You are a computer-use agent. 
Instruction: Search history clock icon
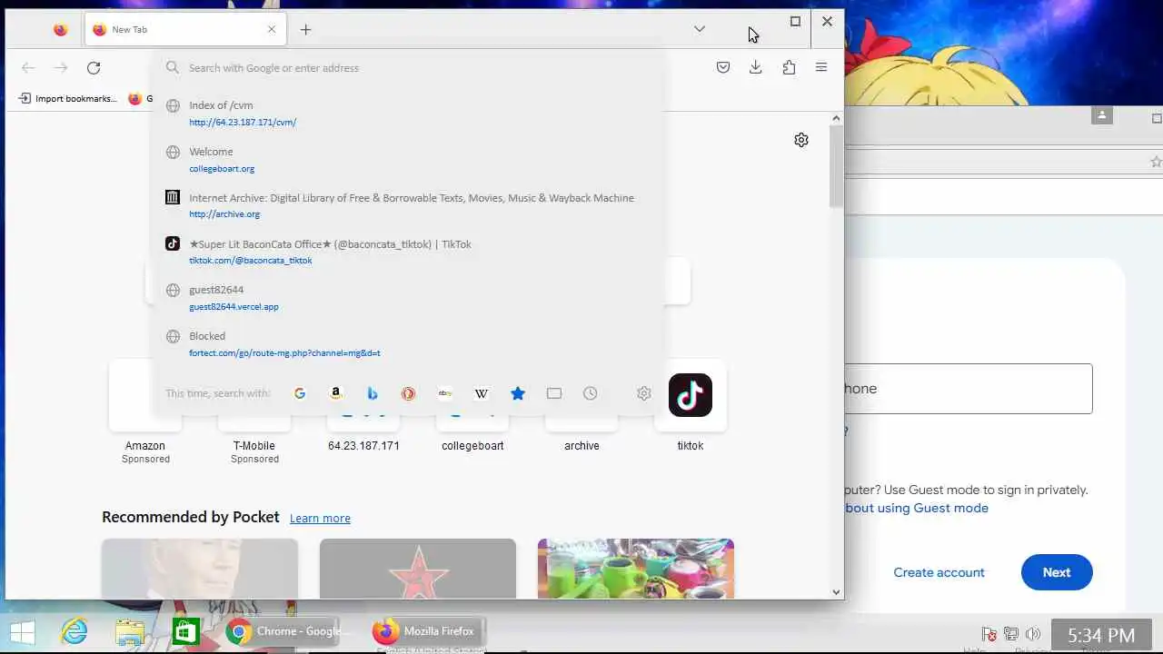[591, 393]
